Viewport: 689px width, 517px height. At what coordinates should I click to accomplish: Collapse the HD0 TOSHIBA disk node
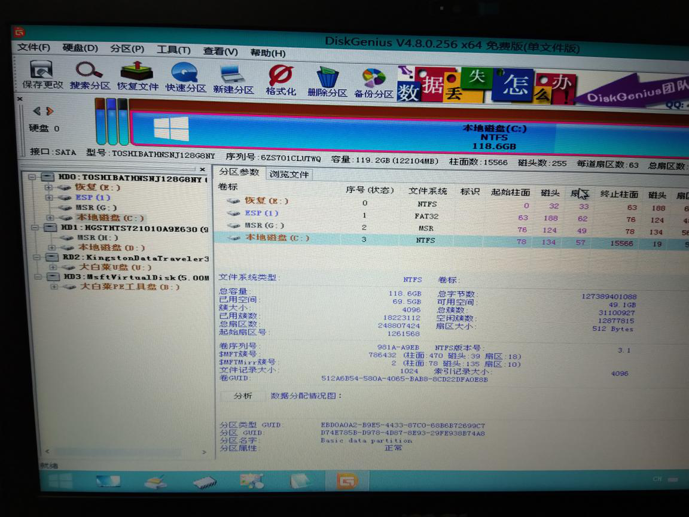point(32,177)
